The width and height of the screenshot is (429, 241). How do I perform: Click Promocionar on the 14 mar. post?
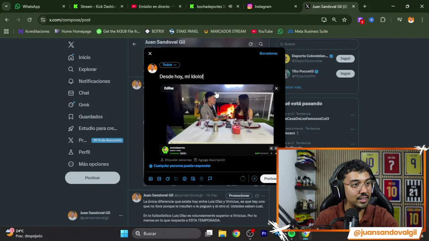239,196
